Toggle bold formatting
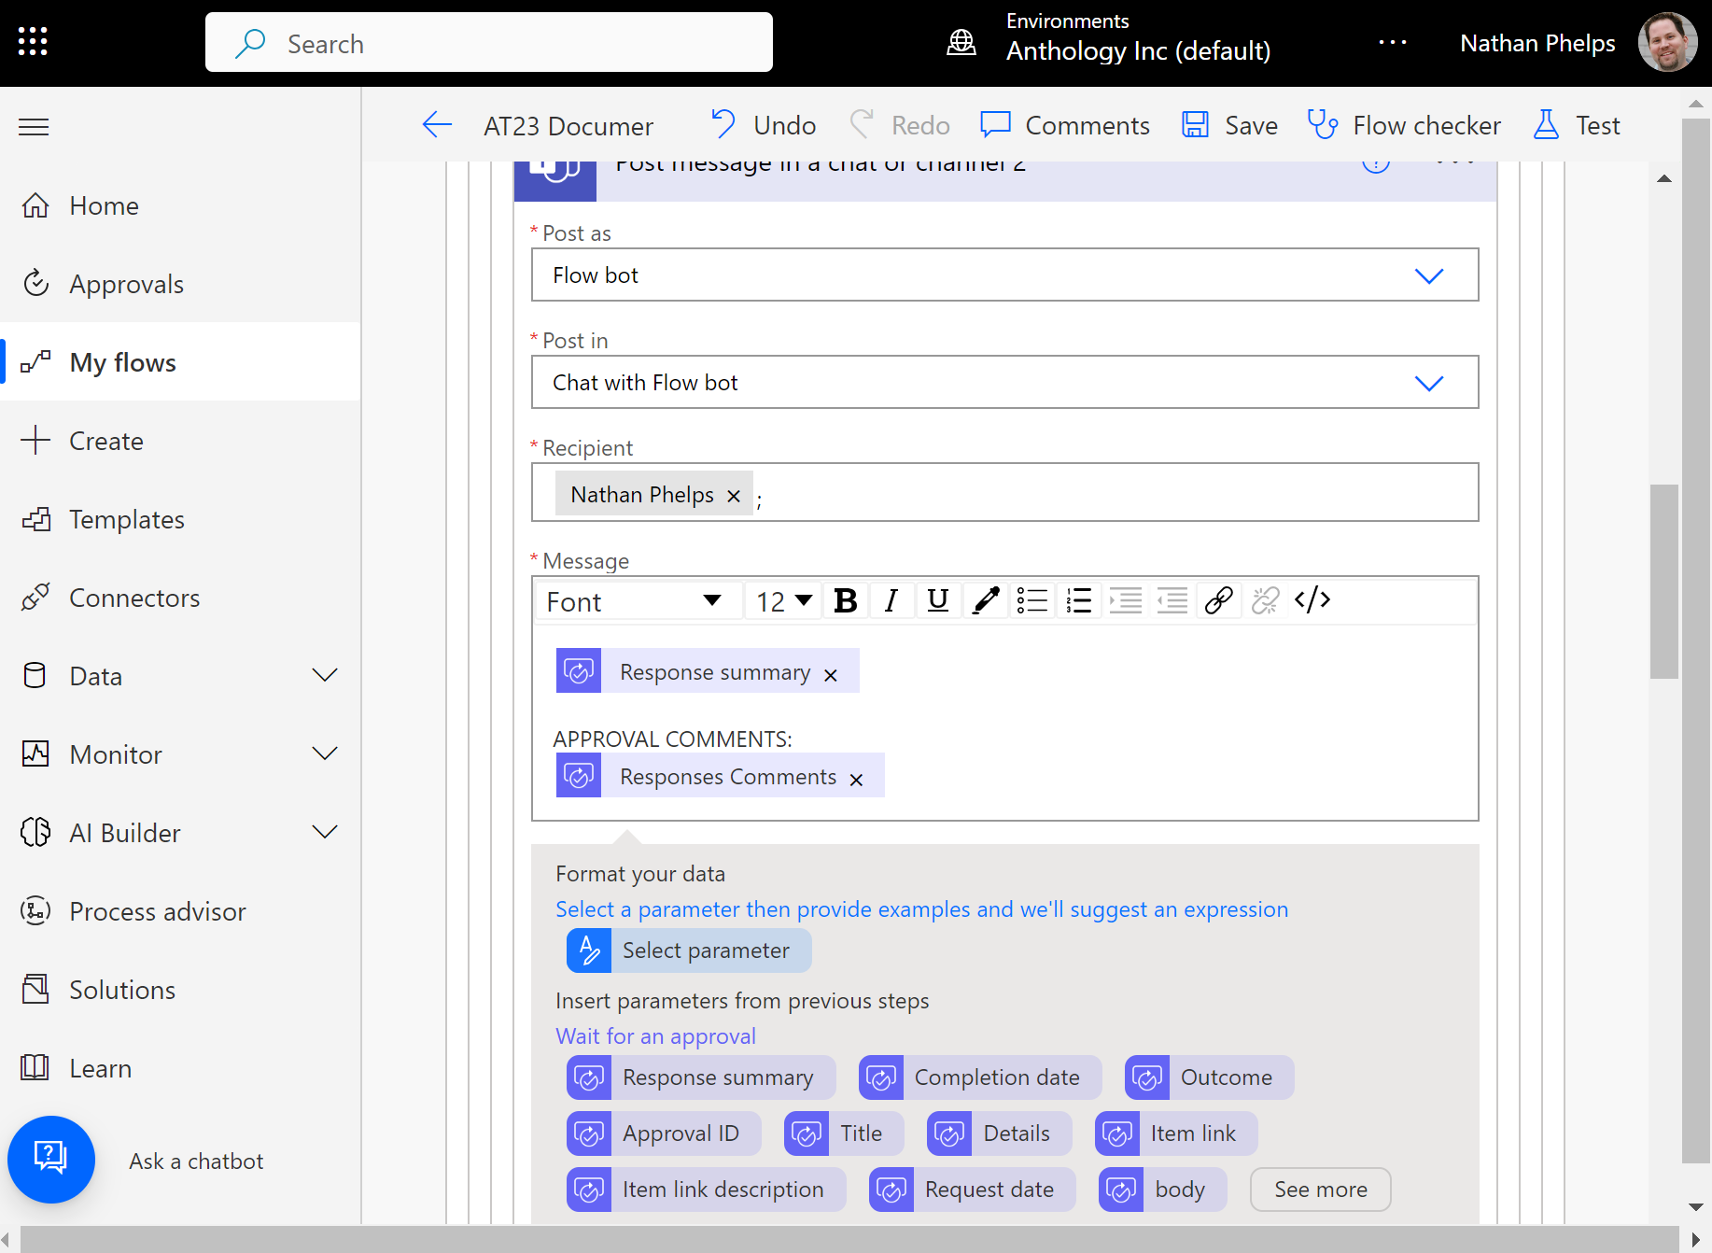This screenshot has width=1712, height=1253. [x=846, y=601]
